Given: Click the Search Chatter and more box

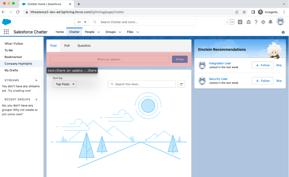Looking at the screenshot, I should click(x=143, y=22).
